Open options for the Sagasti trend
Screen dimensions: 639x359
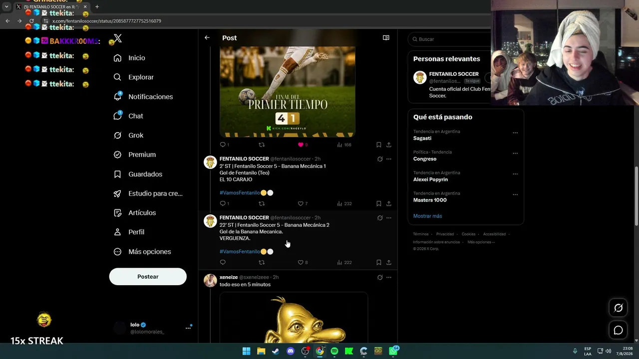click(x=515, y=133)
